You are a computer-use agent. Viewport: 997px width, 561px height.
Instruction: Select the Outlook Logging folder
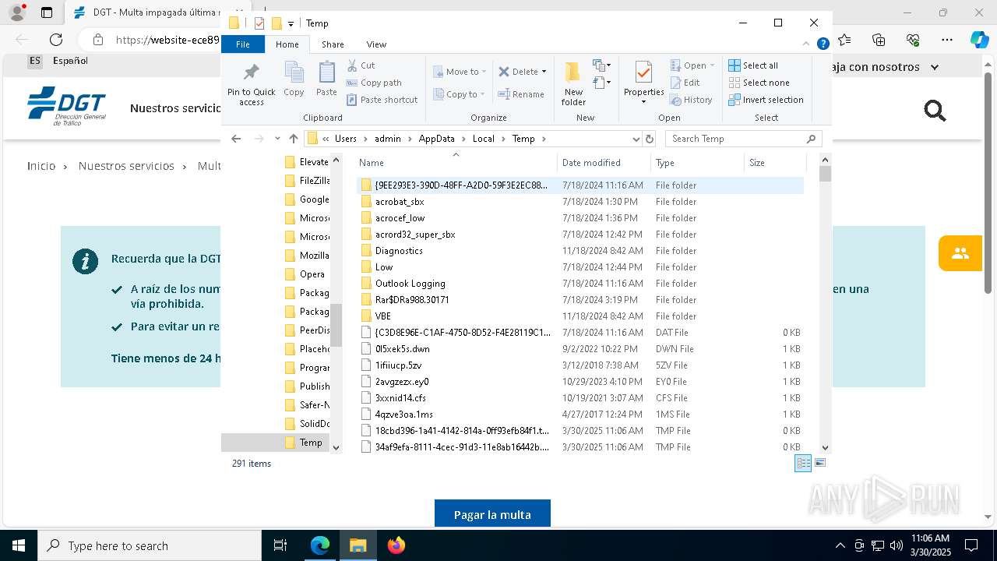410,284
